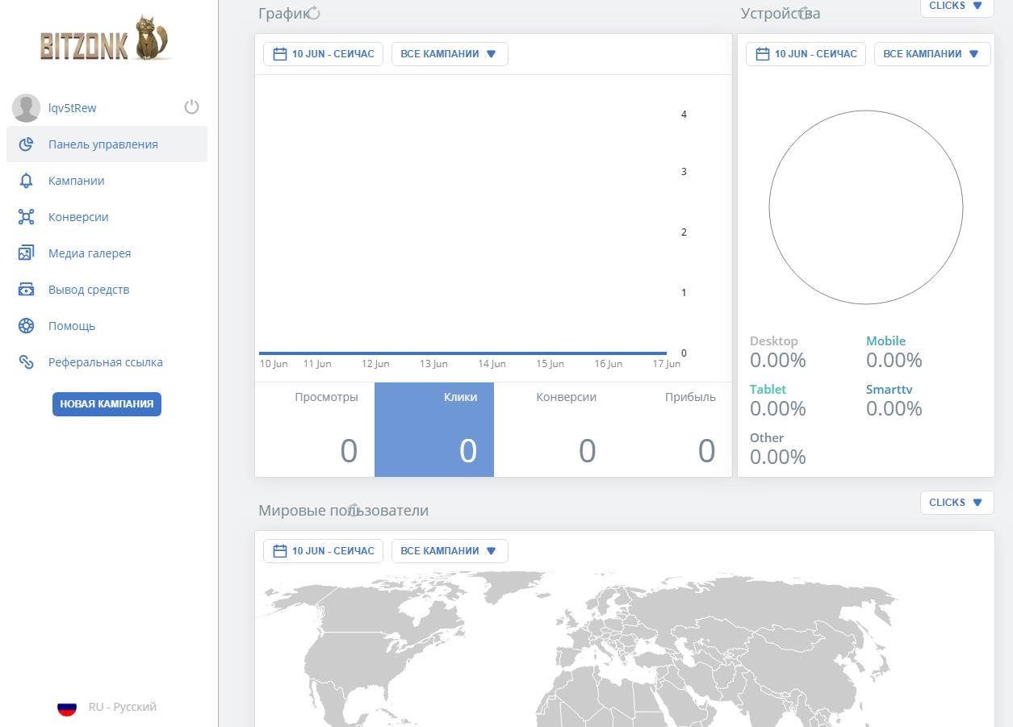Switch the chart to the Прибыль metric
The height and width of the screenshot is (727, 1013).
(673, 429)
